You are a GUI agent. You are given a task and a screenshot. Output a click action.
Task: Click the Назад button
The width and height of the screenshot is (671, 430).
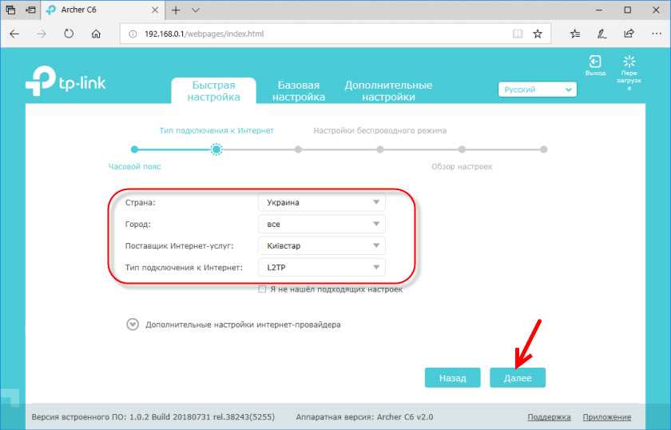[451, 378]
